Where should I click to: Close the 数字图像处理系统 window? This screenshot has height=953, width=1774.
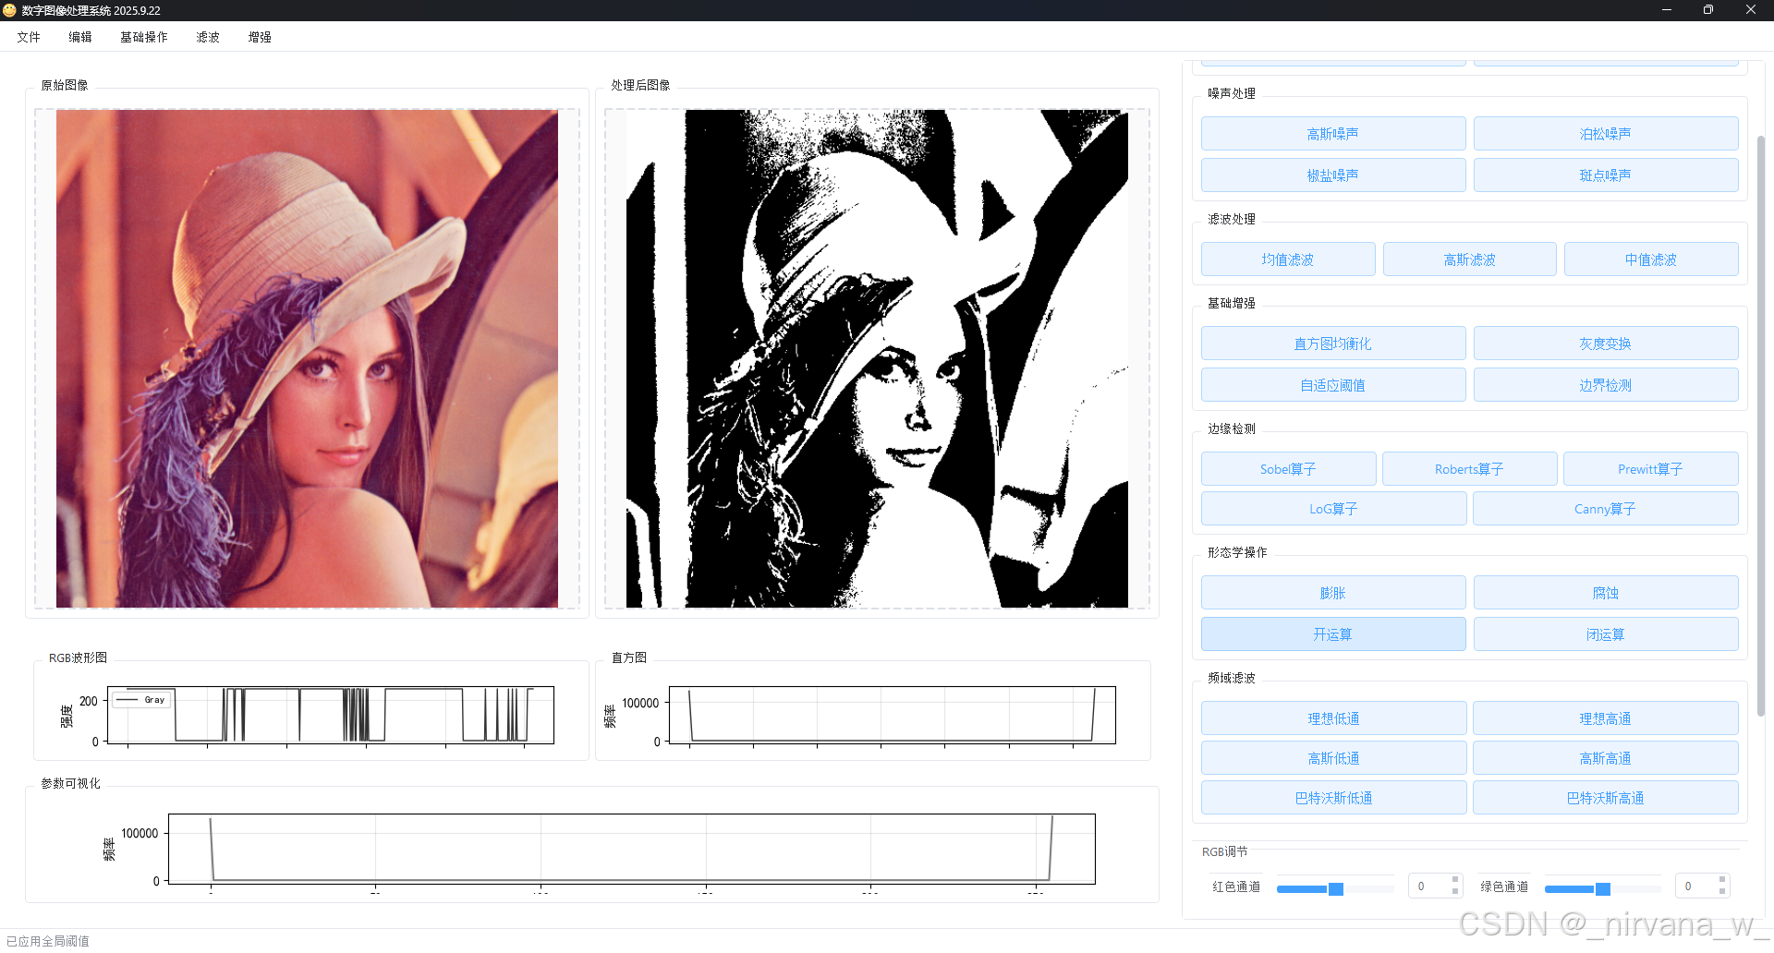click(x=1751, y=10)
